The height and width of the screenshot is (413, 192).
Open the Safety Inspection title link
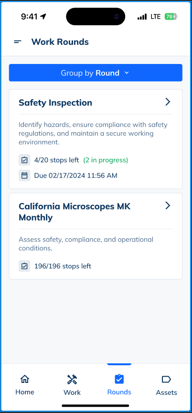[x=55, y=103]
